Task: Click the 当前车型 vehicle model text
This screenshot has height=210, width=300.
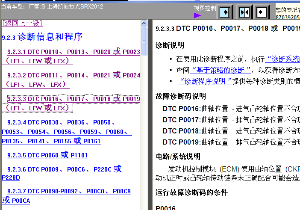Action: 53,7
